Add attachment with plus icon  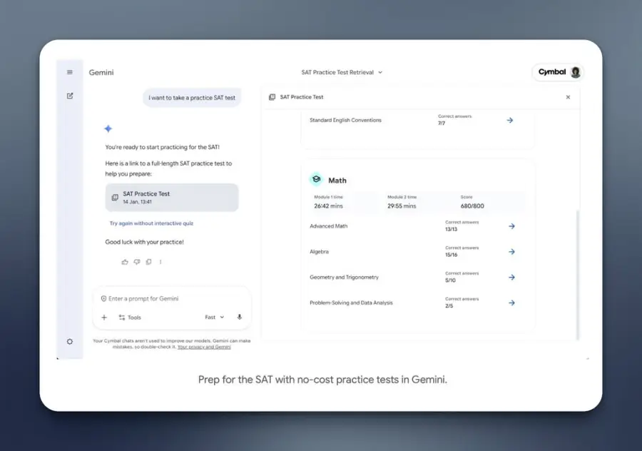[104, 318]
